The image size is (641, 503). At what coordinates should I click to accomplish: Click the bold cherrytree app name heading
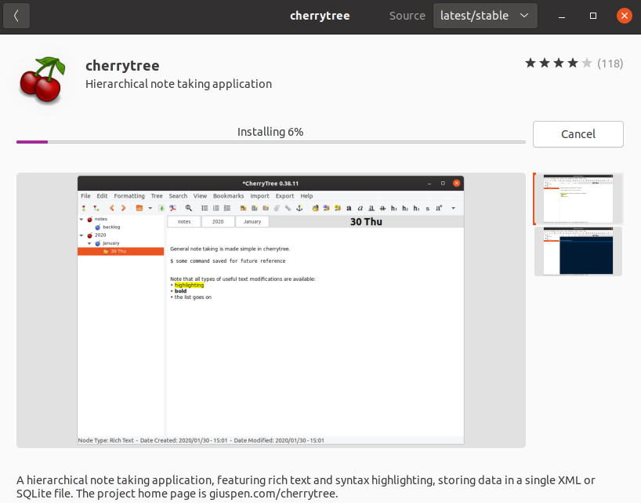122,65
